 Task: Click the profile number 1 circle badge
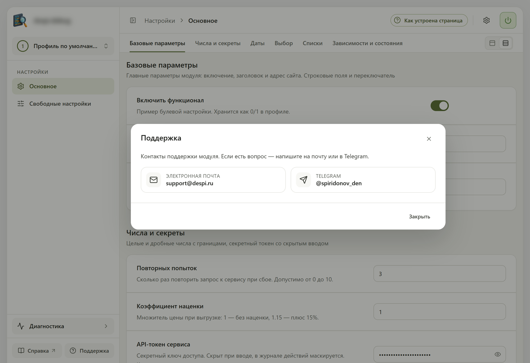pyautogui.click(x=23, y=46)
